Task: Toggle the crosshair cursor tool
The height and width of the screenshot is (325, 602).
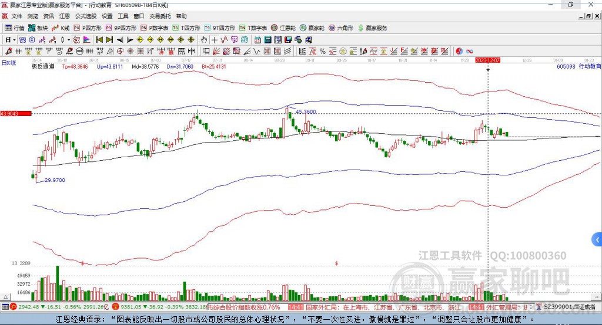Action: [214, 40]
